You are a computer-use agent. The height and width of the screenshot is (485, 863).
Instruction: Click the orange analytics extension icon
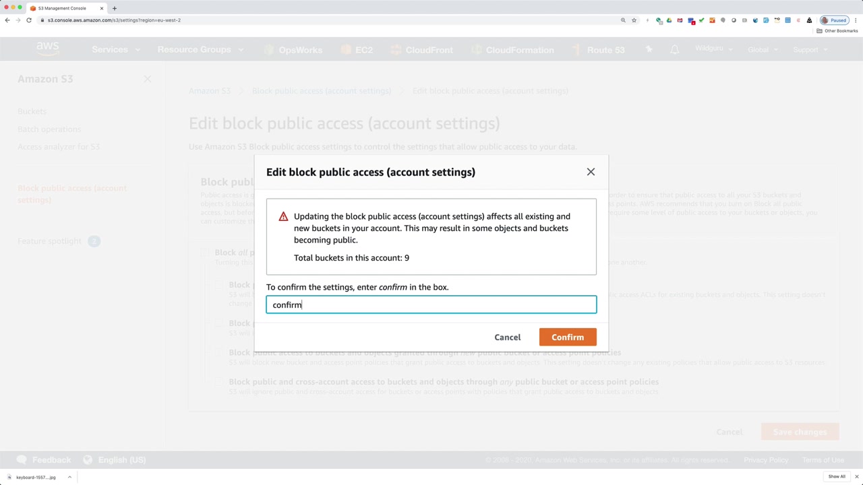(x=712, y=20)
